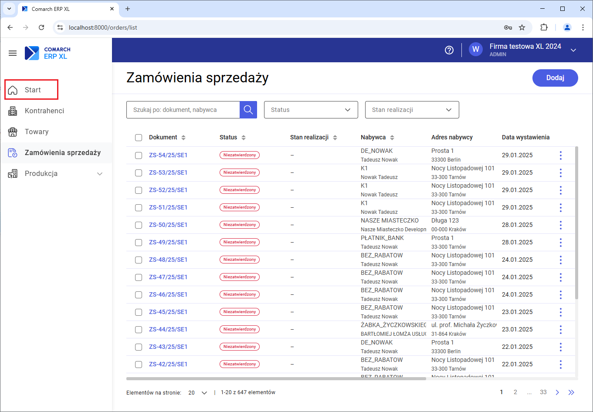Click the horizontal table scrollbar
Screen dimensions: 593x412
[x=276, y=378]
